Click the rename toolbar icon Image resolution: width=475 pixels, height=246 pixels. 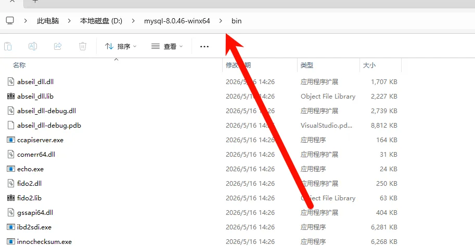coord(33,46)
